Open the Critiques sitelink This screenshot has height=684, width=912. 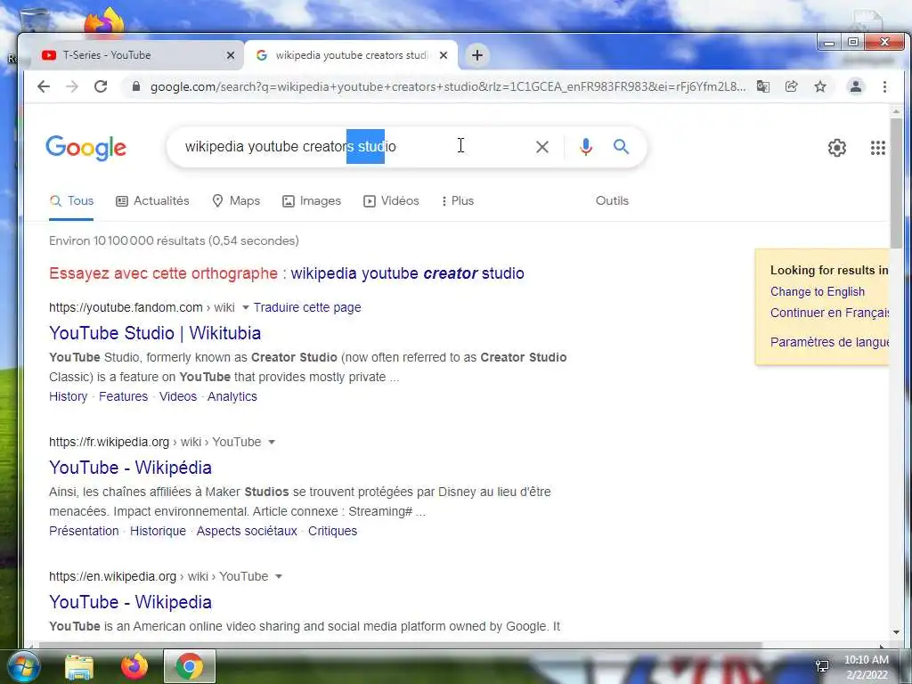coord(333,531)
